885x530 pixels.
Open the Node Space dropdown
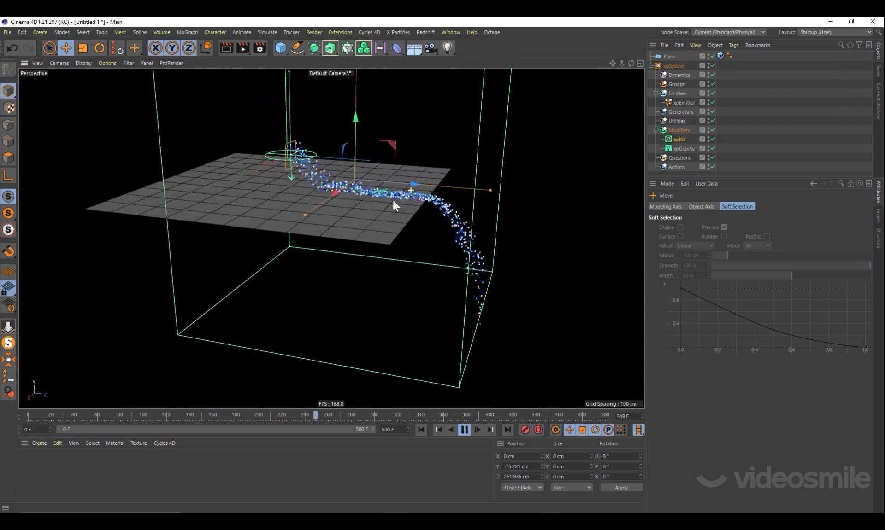coord(729,32)
